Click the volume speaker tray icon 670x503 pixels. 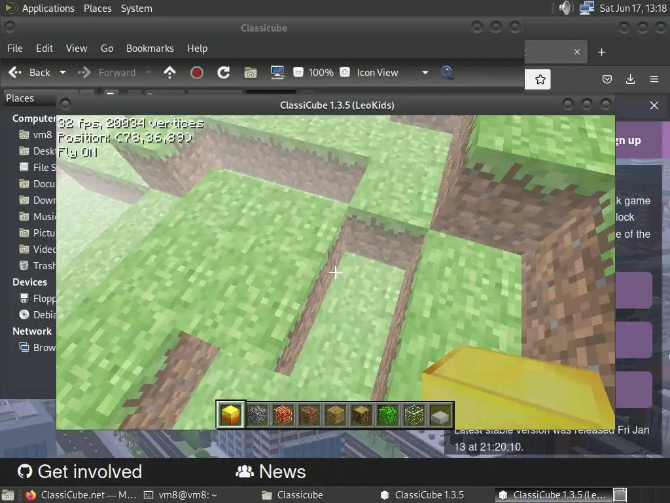click(565, 8)
